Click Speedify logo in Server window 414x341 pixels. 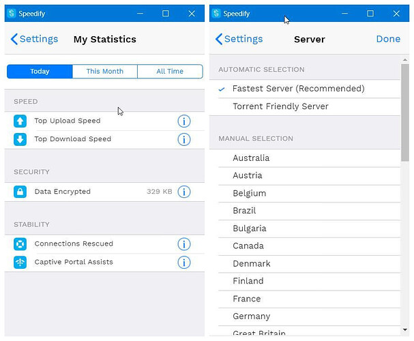[216, 13]
